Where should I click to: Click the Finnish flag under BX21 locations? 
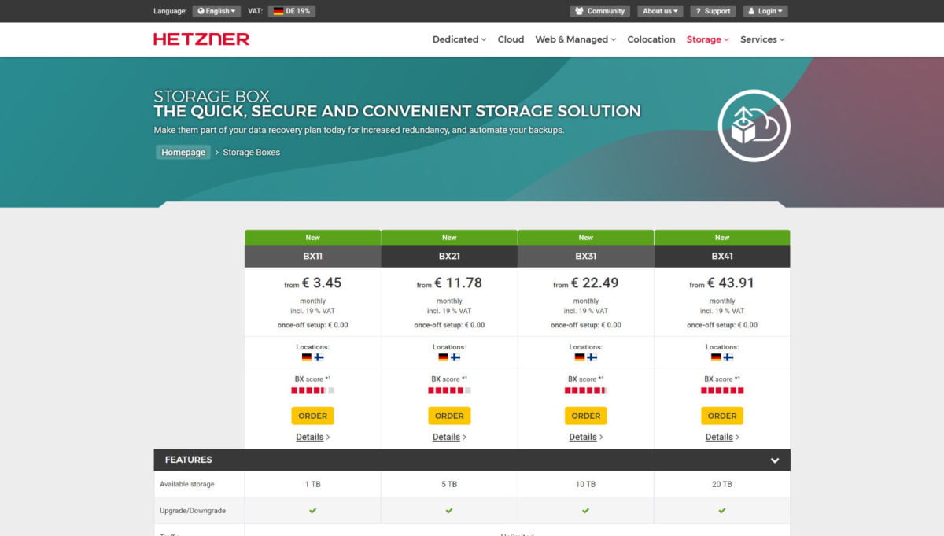[x=455, y=357]
